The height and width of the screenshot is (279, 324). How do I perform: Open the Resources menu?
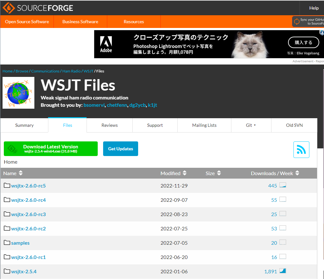[x=134, y=22]
